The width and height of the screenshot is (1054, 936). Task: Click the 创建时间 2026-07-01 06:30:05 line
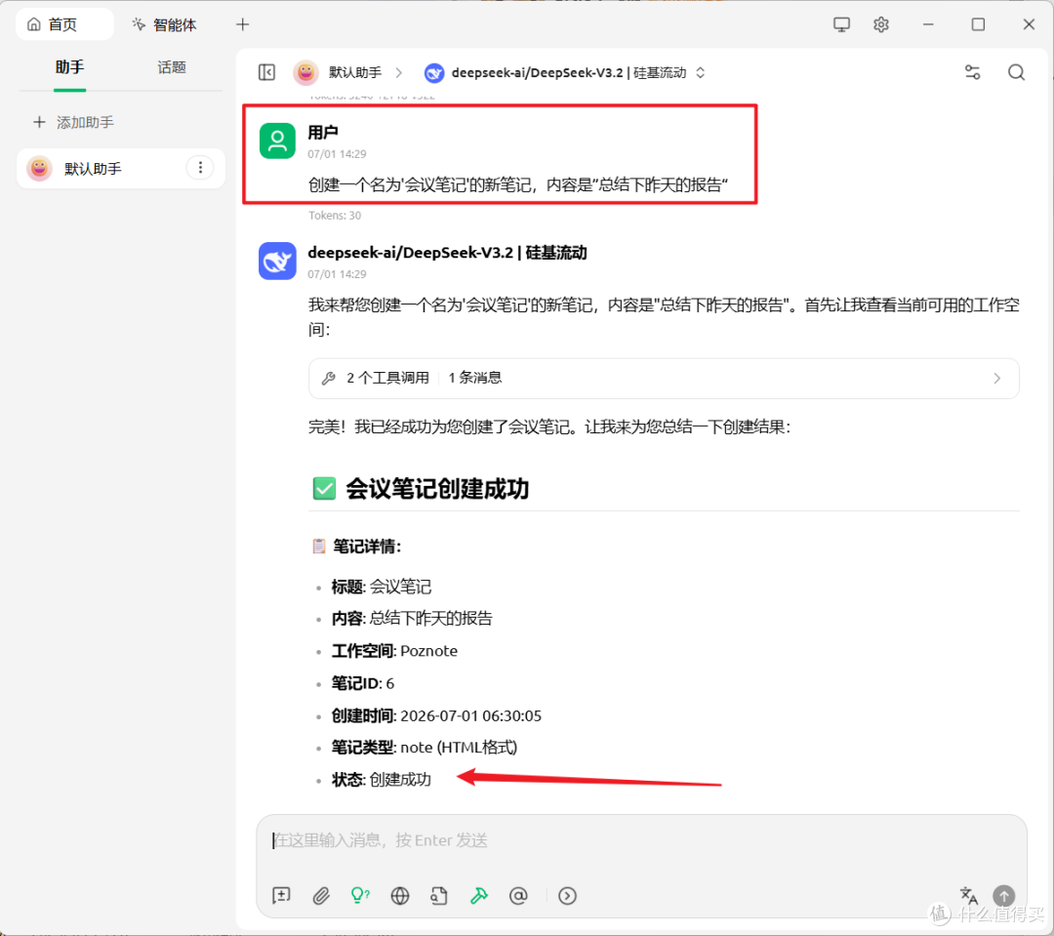(436, 715)
